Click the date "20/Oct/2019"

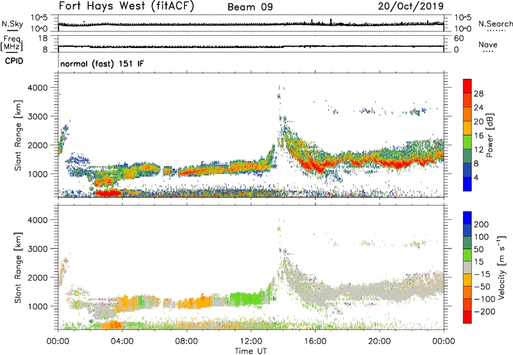[411, 6]
